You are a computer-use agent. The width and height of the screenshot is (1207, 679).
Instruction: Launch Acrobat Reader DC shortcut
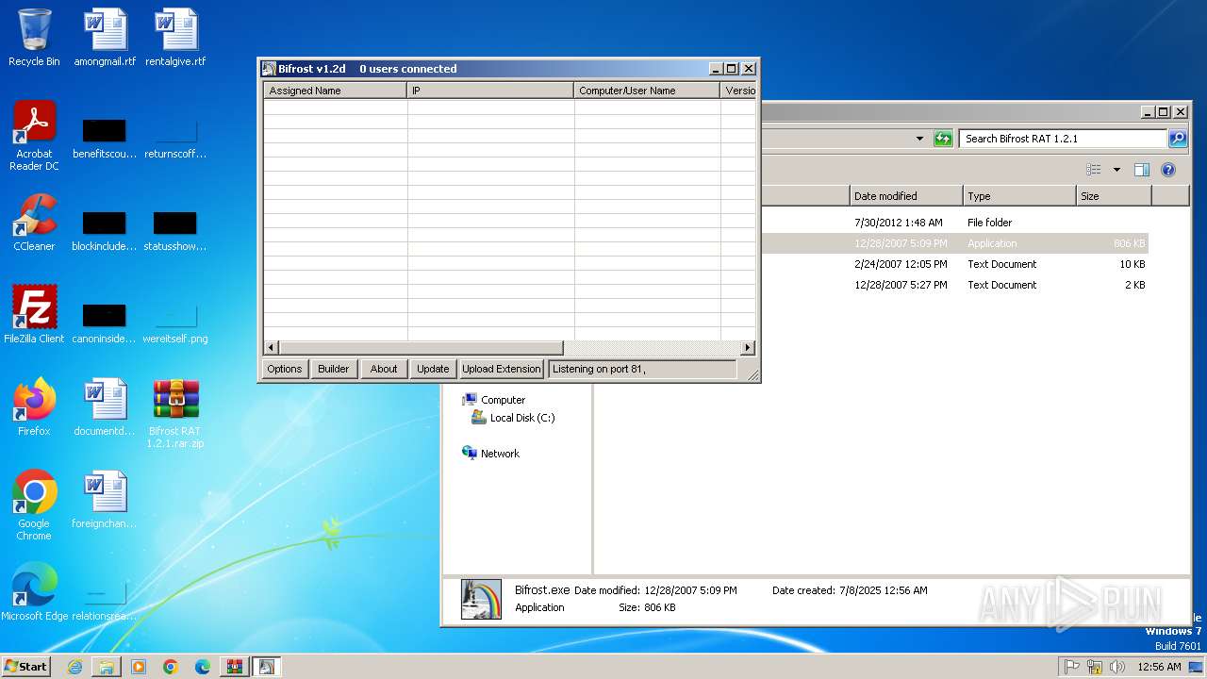[34, 136]
